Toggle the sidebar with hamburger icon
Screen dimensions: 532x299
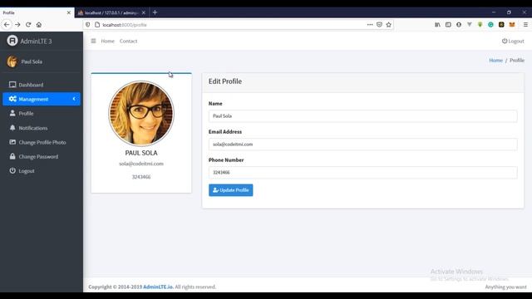tap(93, 41)
